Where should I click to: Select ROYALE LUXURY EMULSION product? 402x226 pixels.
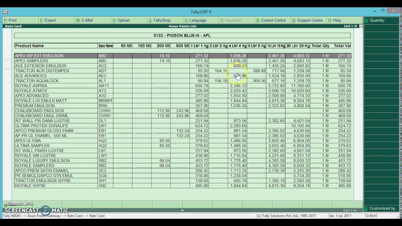[x=42, y=161]
